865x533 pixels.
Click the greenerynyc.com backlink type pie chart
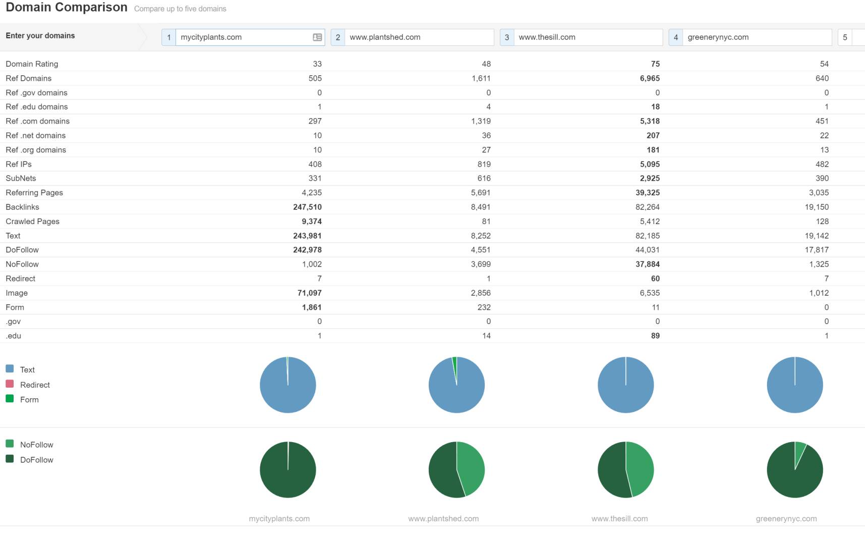click(795, 385)
